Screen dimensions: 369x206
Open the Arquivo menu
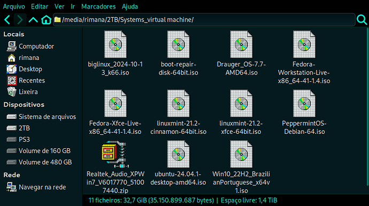point(14,6)
